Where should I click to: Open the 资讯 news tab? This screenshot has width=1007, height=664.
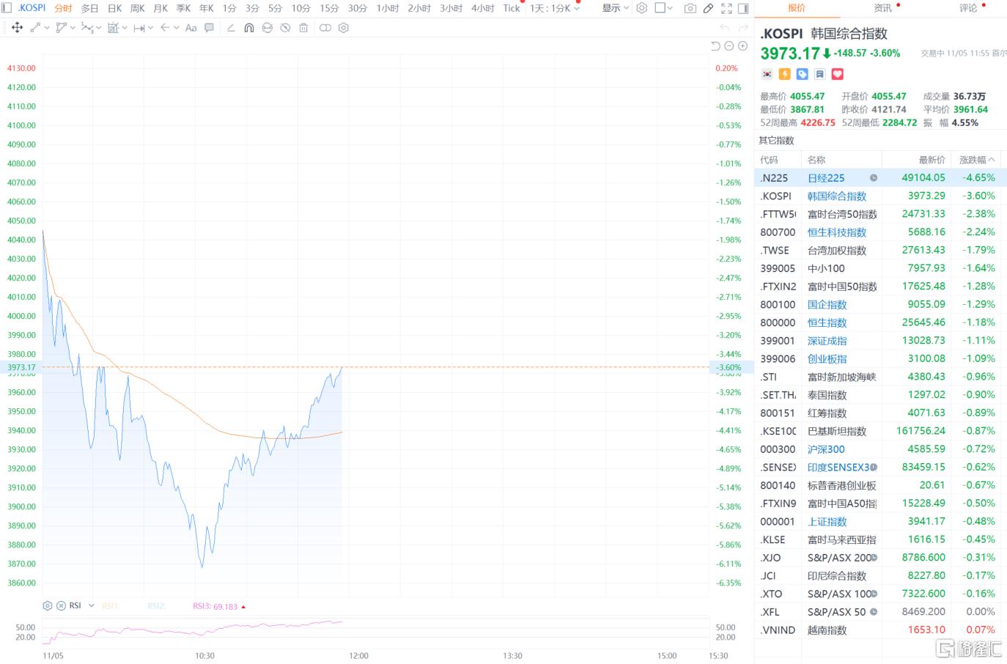[882, 8]
